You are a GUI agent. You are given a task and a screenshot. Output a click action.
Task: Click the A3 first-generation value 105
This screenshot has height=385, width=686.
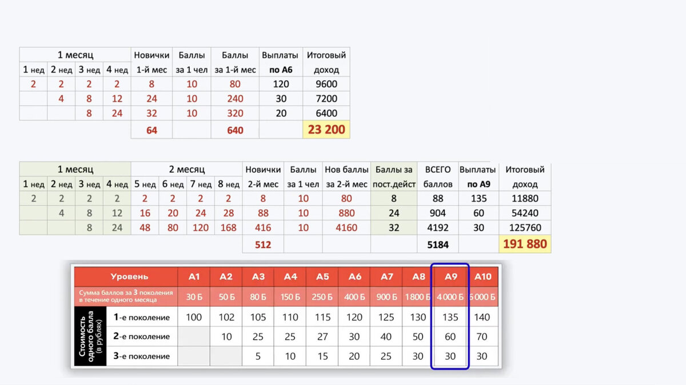(x=258, y=317)
